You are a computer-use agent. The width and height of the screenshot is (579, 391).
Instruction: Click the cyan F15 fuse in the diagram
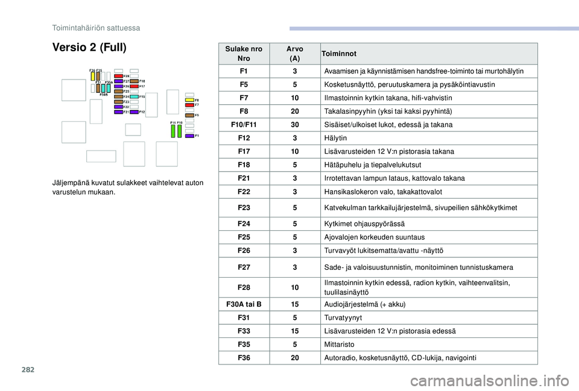[134, 96]
